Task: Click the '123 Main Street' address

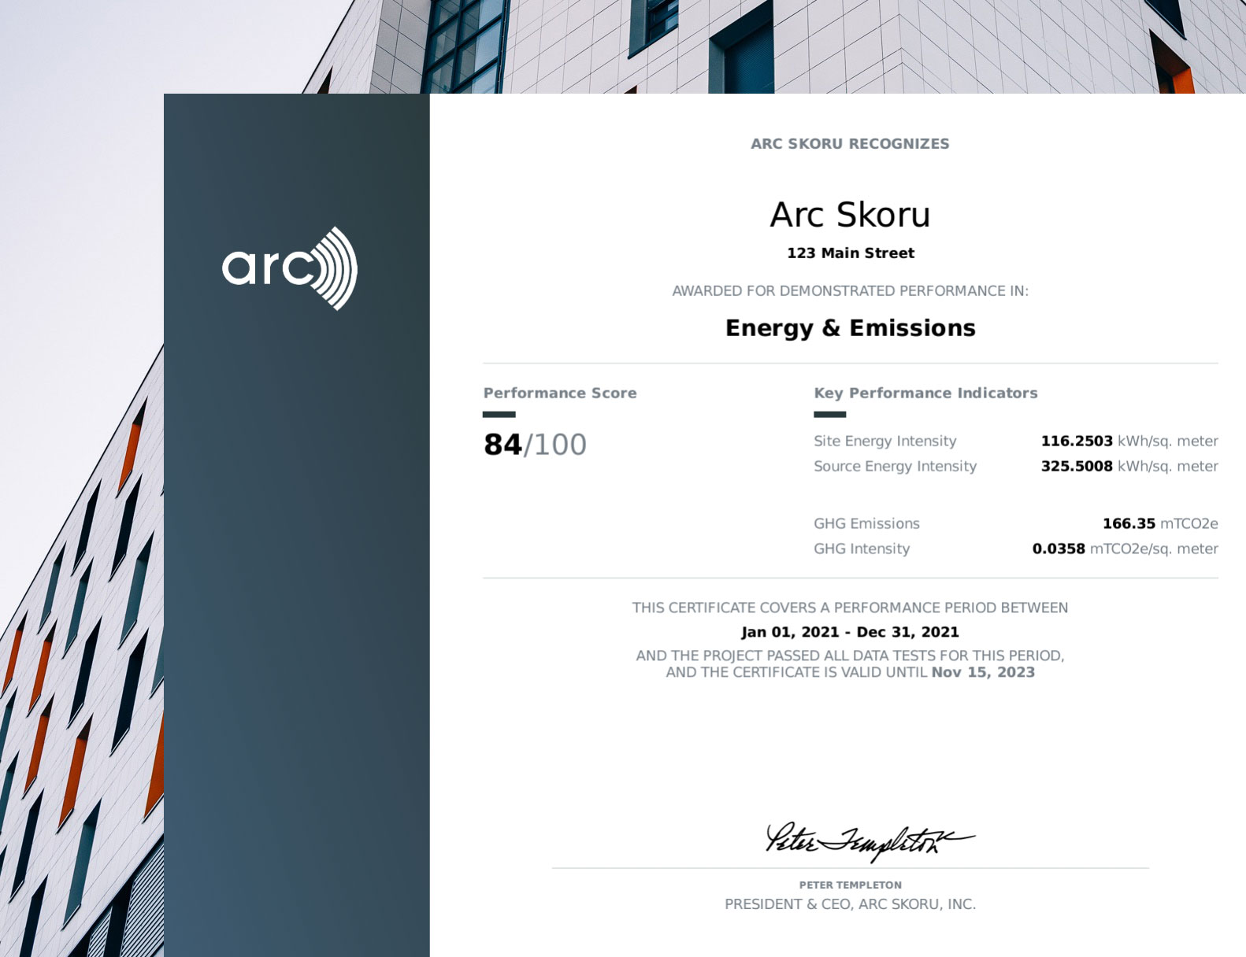Action: 851,253
